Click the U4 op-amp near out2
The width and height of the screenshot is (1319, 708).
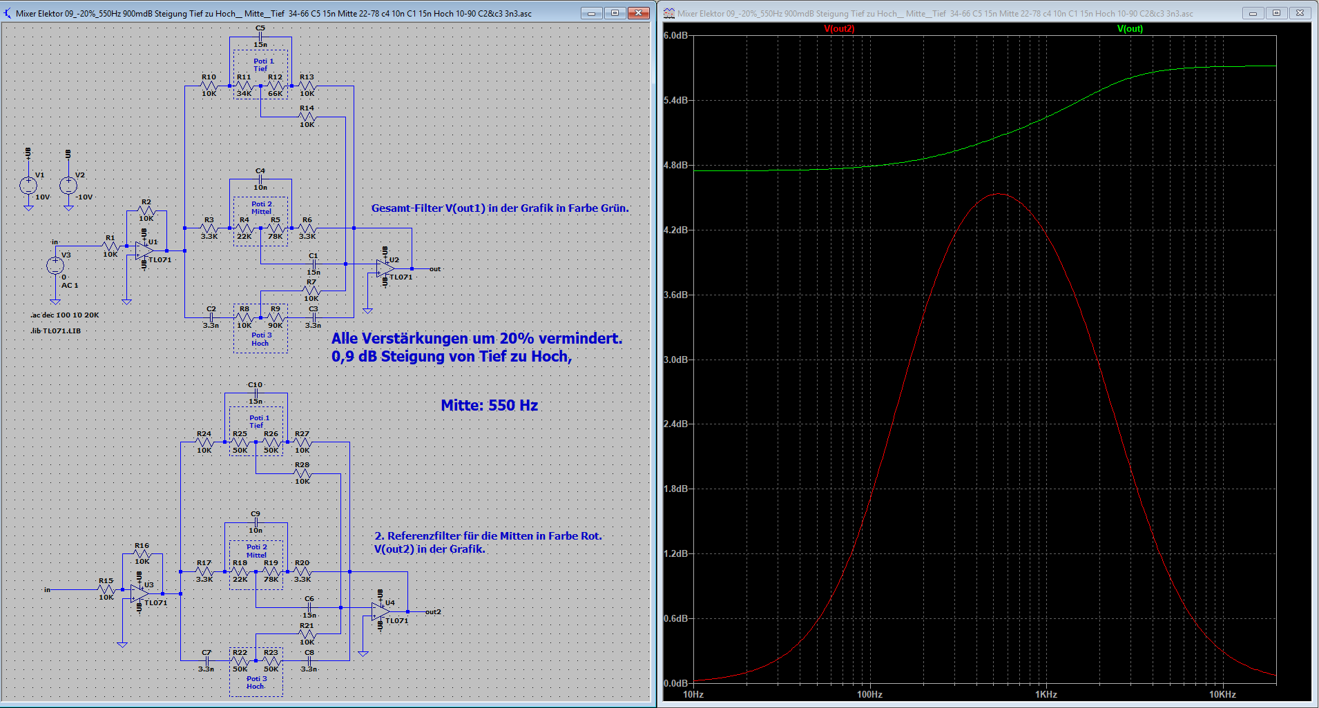coord(381,611)
